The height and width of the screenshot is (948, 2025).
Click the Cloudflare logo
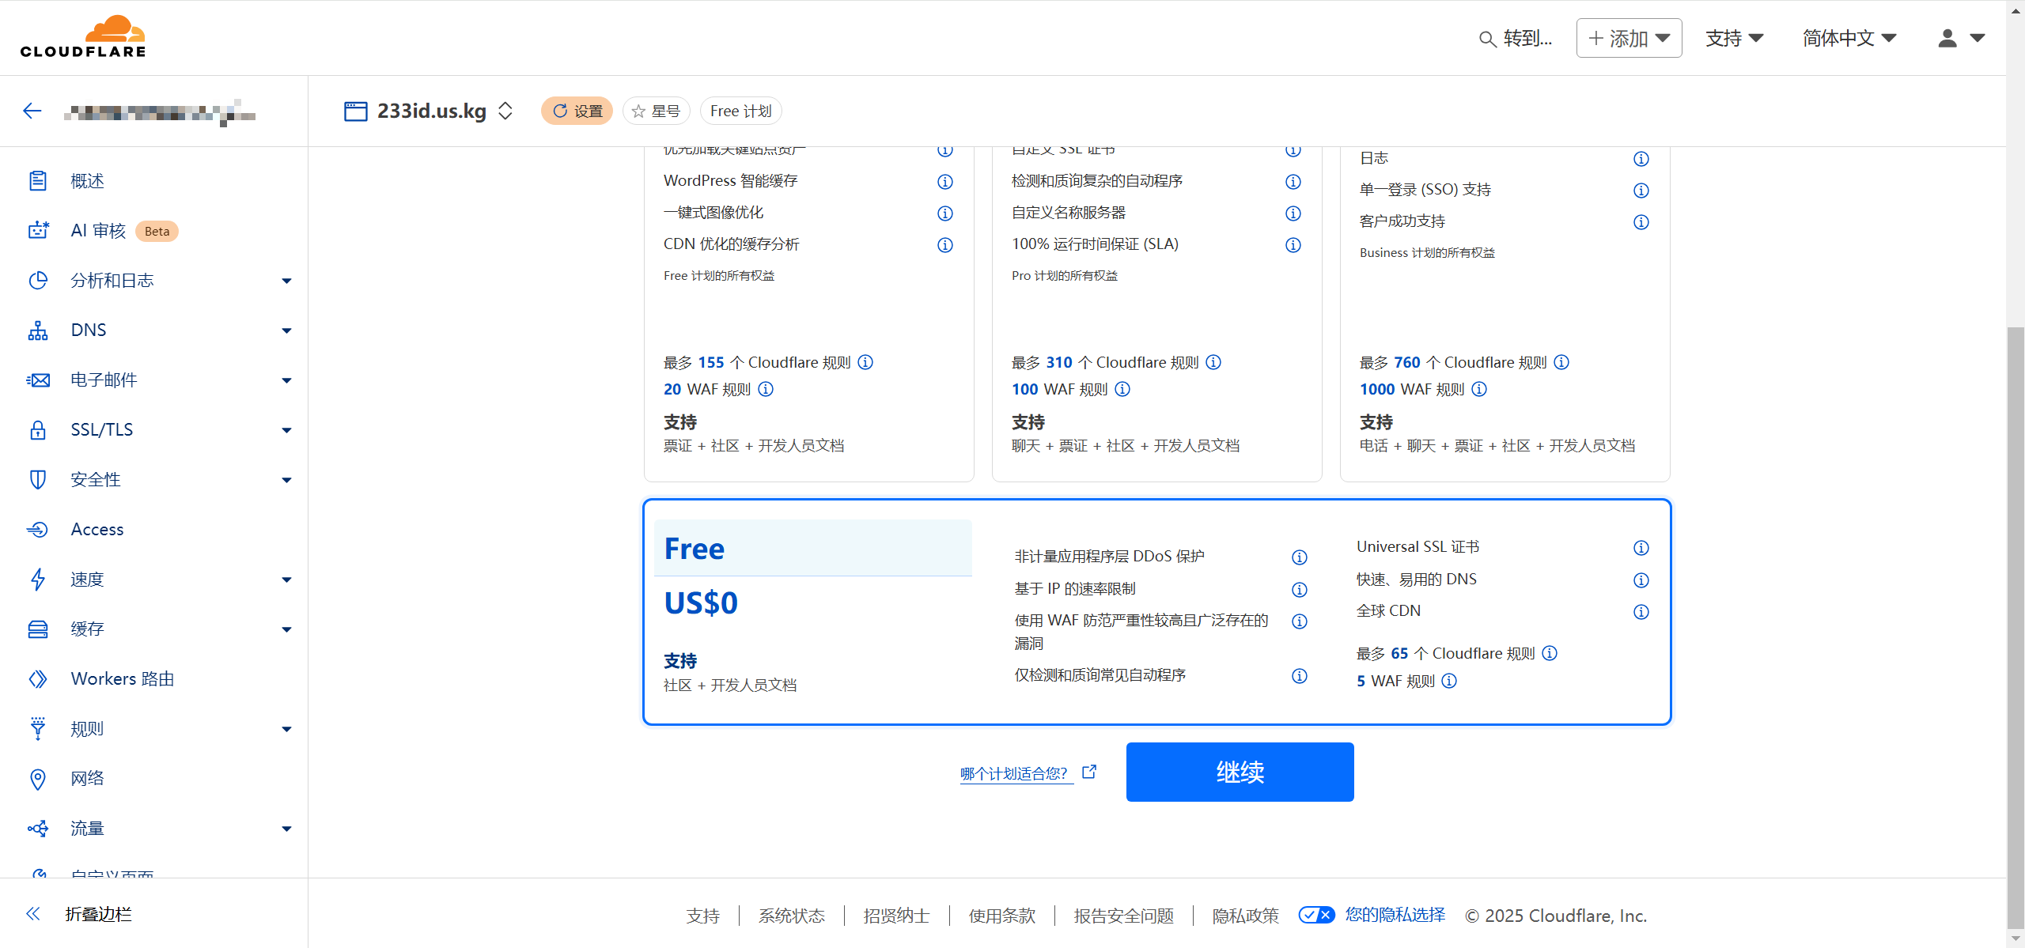83,37
